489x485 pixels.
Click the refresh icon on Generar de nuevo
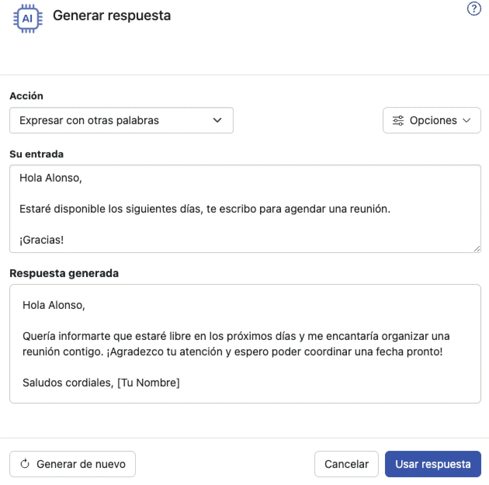(26, 464)
